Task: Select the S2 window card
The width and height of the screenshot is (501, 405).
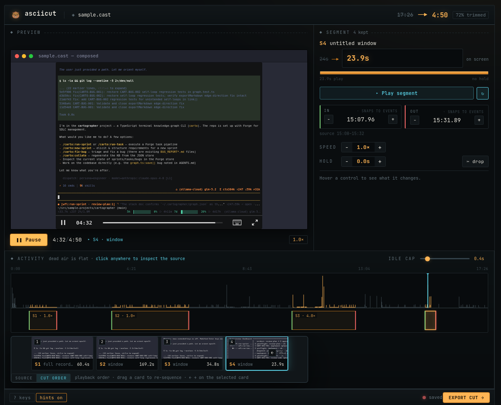Action: coord(127,353)
